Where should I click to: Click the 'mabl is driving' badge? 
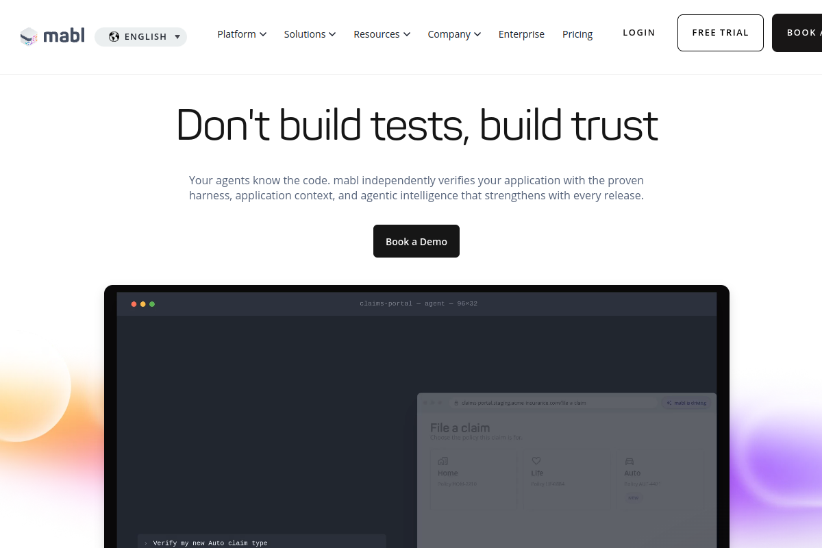click(x=686, y=403)
